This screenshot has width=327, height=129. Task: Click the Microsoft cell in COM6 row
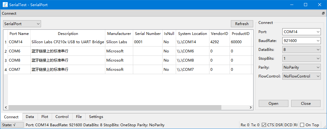click(119, 51)
